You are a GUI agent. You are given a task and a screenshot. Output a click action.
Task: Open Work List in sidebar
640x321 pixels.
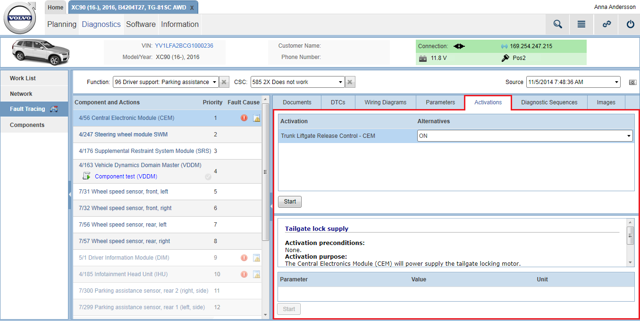[34, 78]
